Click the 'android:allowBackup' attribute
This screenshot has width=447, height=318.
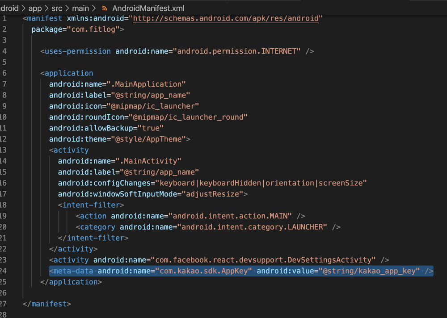[91, 128]
